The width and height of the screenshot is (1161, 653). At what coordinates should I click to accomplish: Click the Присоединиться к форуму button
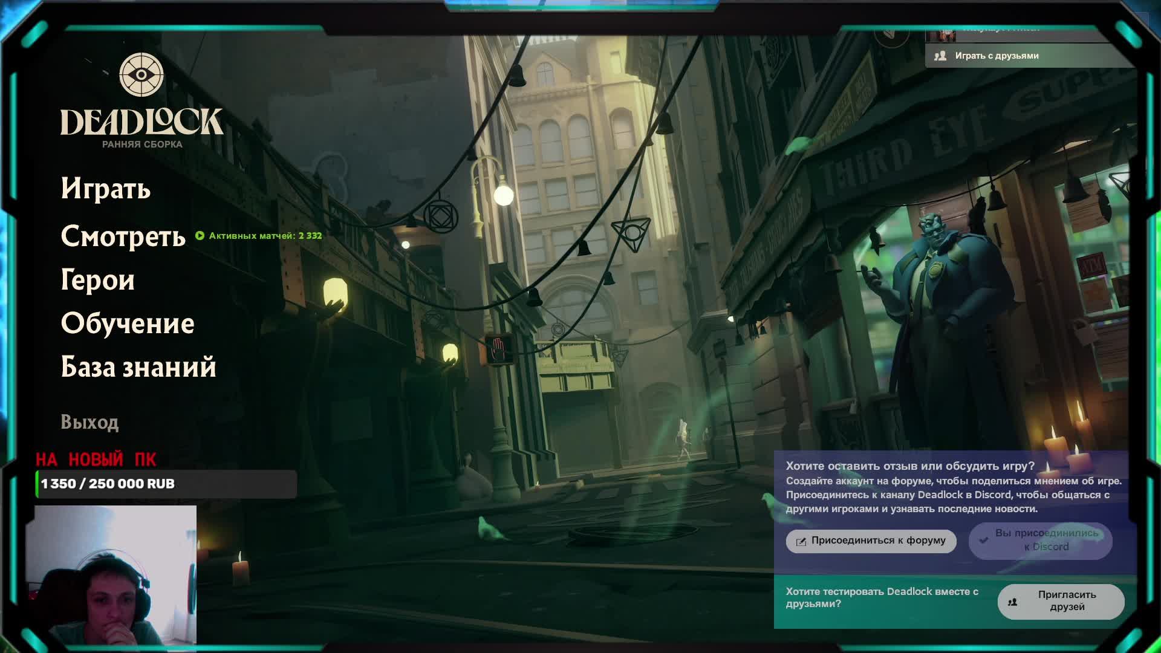tap(871, 541)
